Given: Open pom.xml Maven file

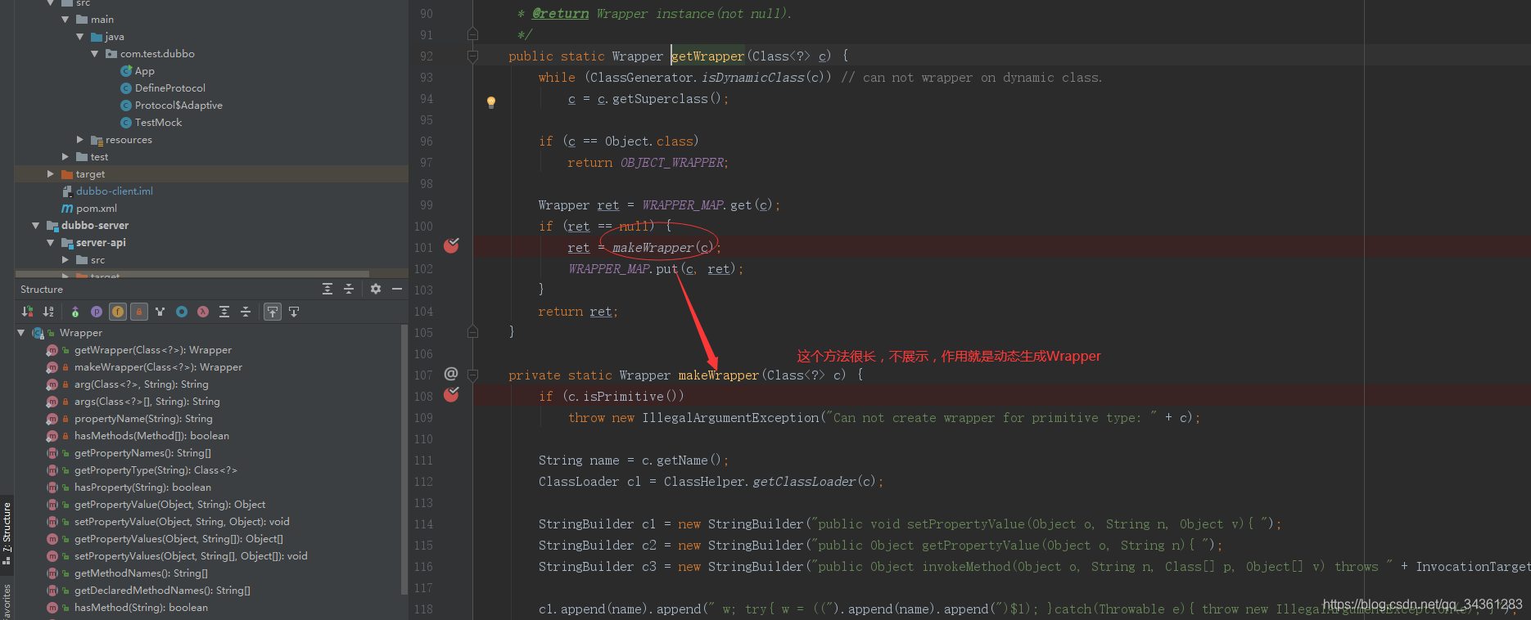Looking at the screenshot, I should click(96, 208).
